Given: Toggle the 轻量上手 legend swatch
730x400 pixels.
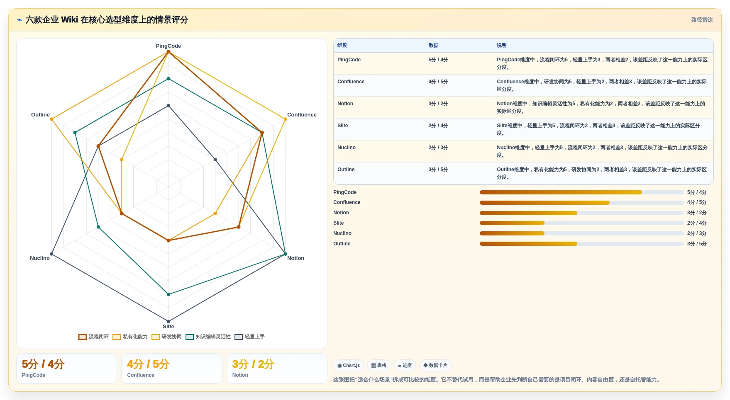Looking at the screenshot, I should [x=239, y=337].
